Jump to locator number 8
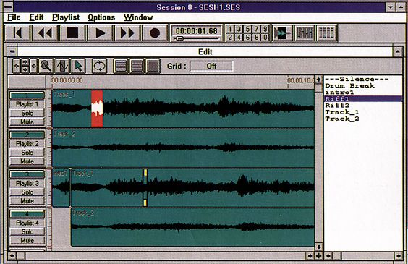Screen dimensions: 408x264 256,37
